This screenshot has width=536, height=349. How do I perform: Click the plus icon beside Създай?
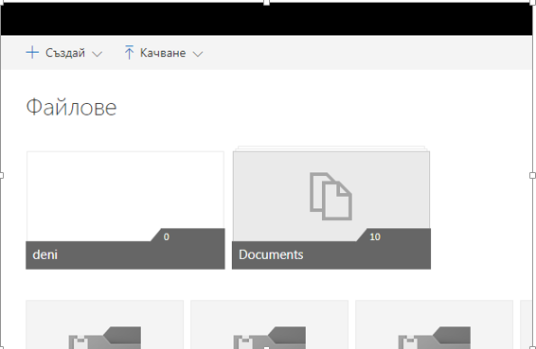click(32, 53)
